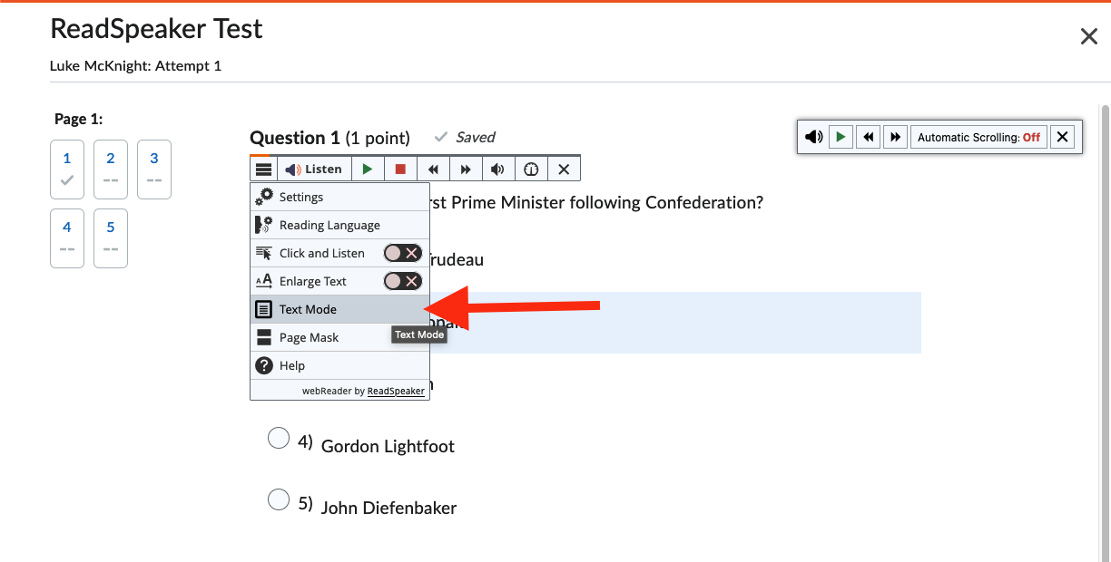Fast forward in the webReader toolbar

pyautogui.click(x=466, y=169)
